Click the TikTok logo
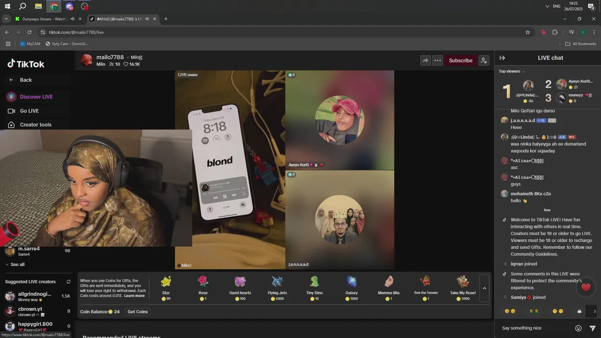The width and height of the screenshot is (601, 338). tap(26, 64)
